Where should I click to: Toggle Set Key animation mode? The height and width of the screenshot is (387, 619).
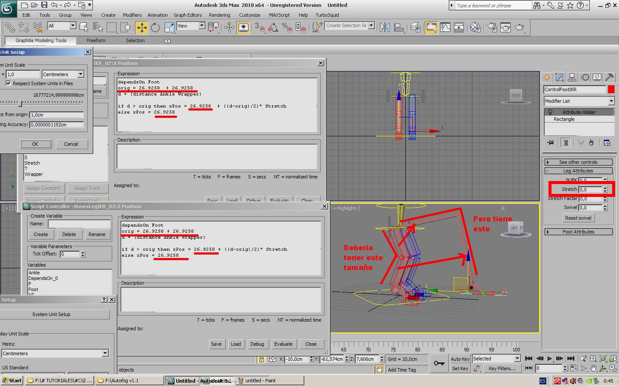point(460,369)
